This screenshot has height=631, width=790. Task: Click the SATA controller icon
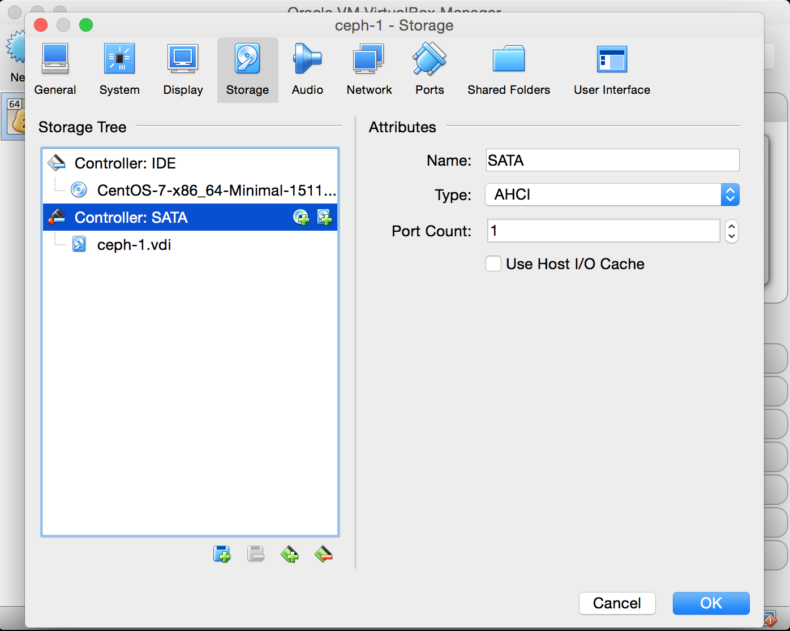coord(57,217)
